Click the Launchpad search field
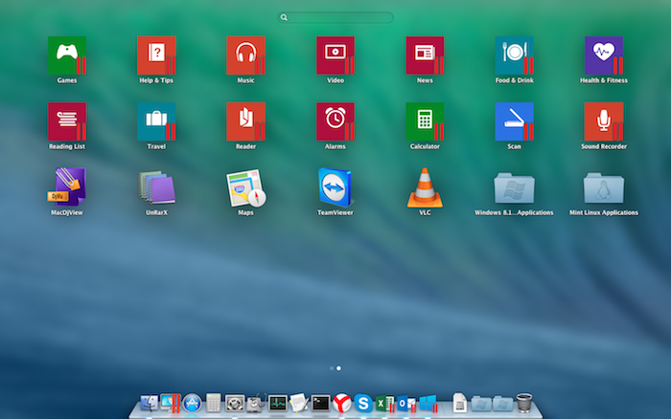 tap(335, 17)
